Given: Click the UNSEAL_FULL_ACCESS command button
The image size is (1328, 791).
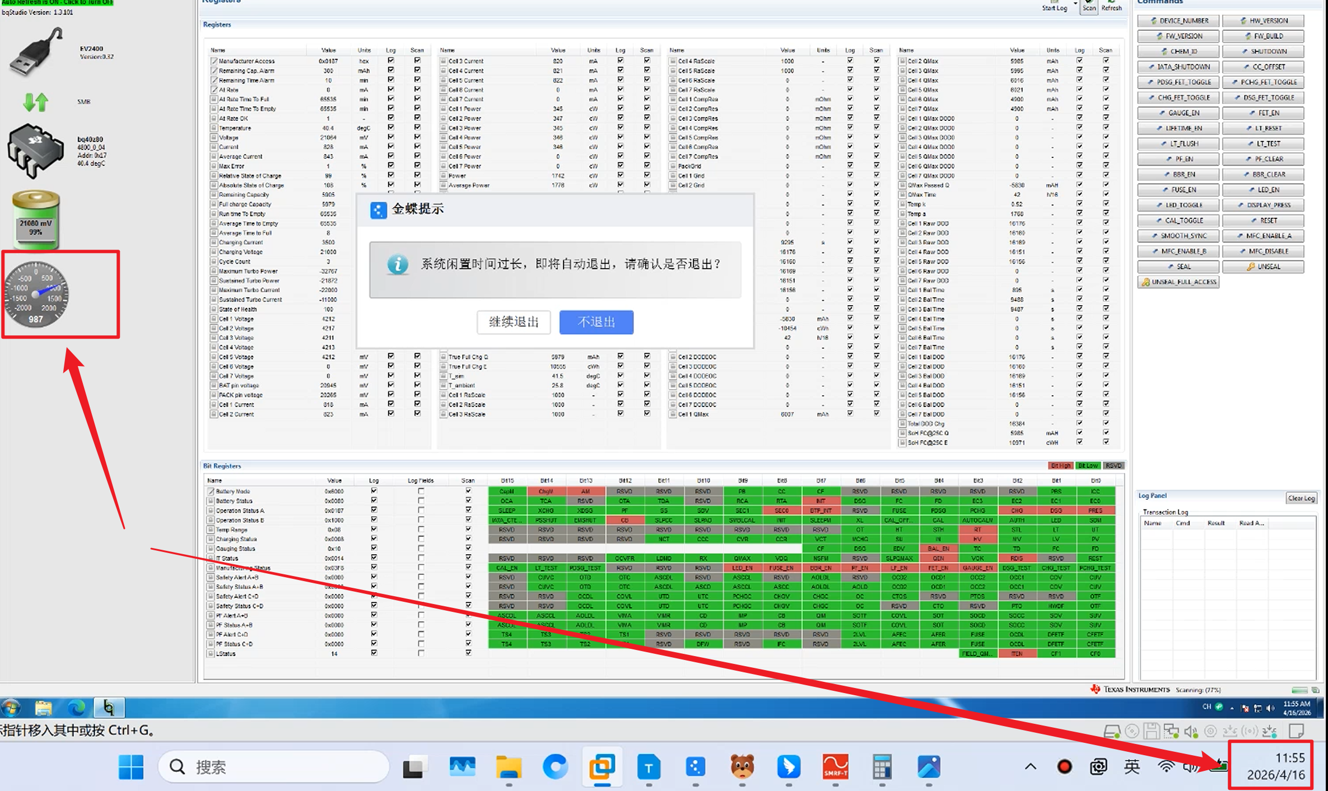Looking at the screenshot, I should 1178,282.
